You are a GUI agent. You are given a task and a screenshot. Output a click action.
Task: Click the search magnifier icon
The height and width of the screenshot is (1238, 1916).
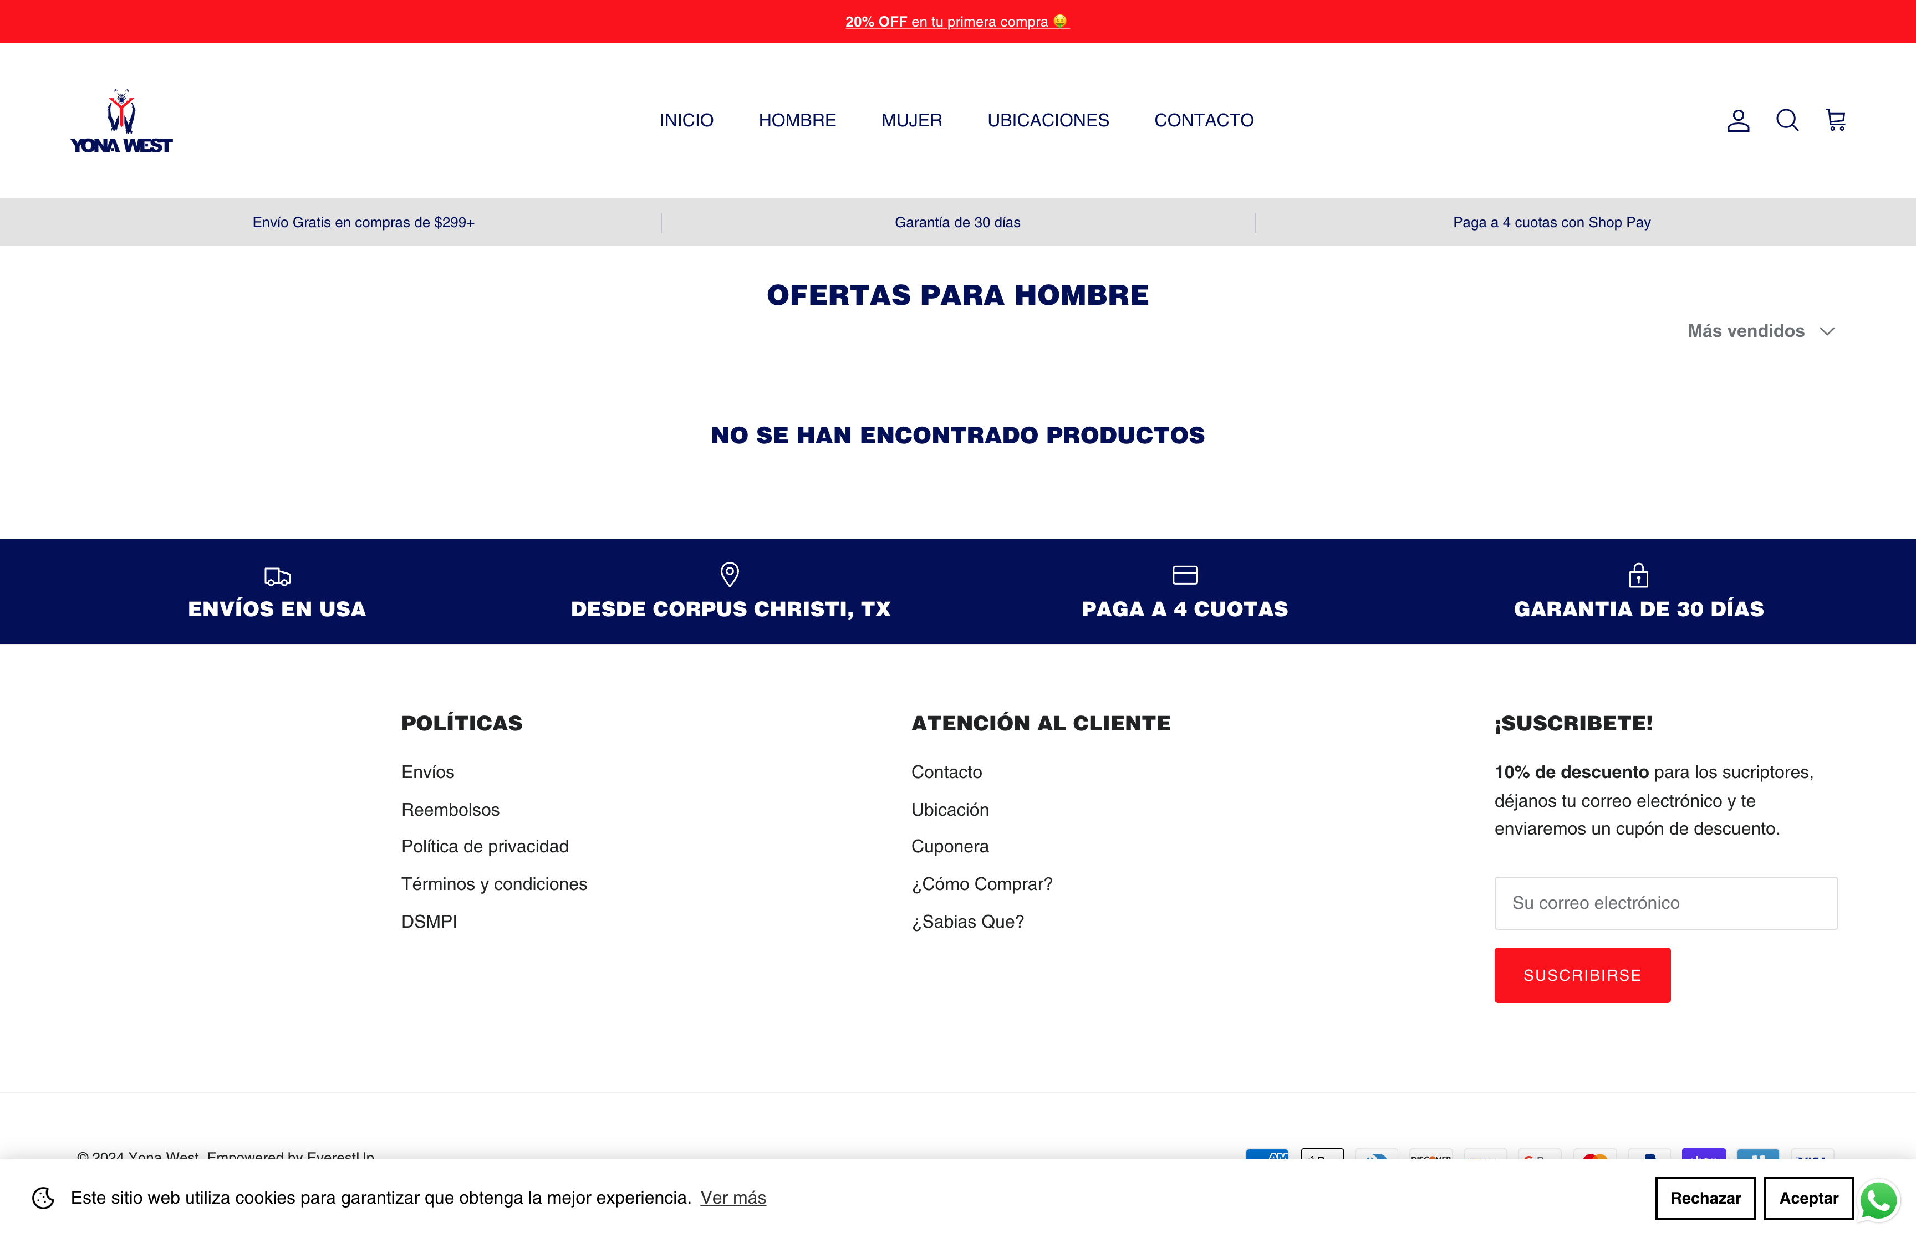pyautogui.click(x=1787, y=121)
